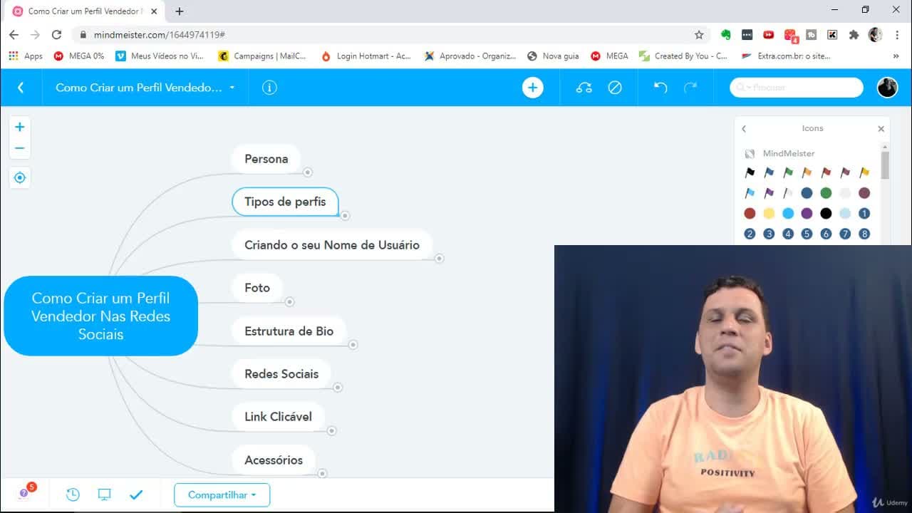Select the black circle swatch
912x513 pixels.
[826, 213]
